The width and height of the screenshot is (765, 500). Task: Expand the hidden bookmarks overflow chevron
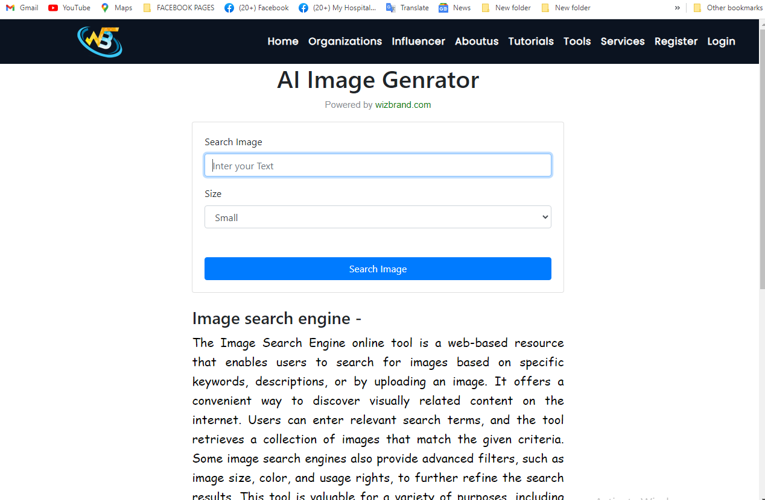coord(677,8)
